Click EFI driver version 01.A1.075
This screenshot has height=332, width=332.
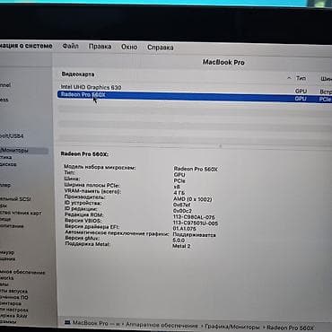click(185, 229)
